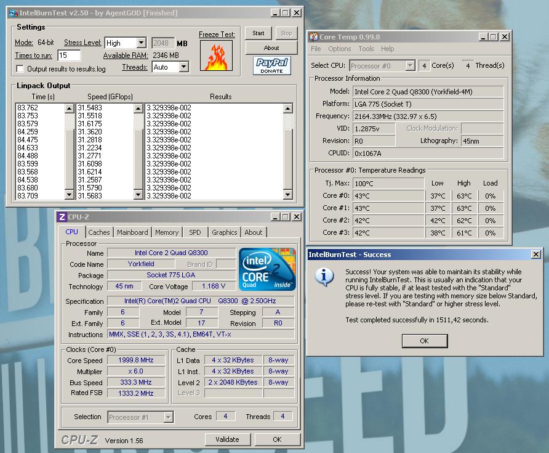Click the IntelBurnTest Start button
This screenshot has width=549, height=453.
tap(258, 33)
